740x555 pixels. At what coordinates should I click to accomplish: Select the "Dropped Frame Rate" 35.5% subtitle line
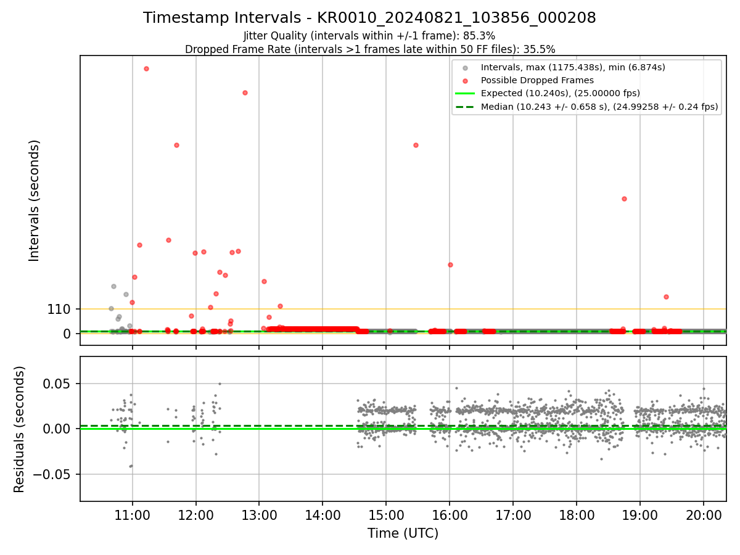[370, 49]
